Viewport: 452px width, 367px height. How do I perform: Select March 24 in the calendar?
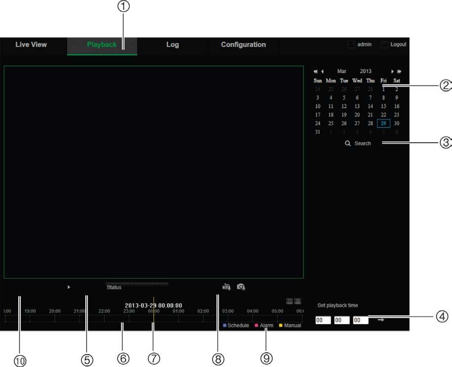[317, 123]
